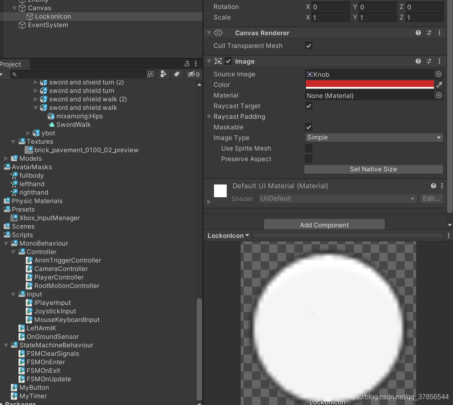Collapse the Textures folder

(x=13, y=142)
